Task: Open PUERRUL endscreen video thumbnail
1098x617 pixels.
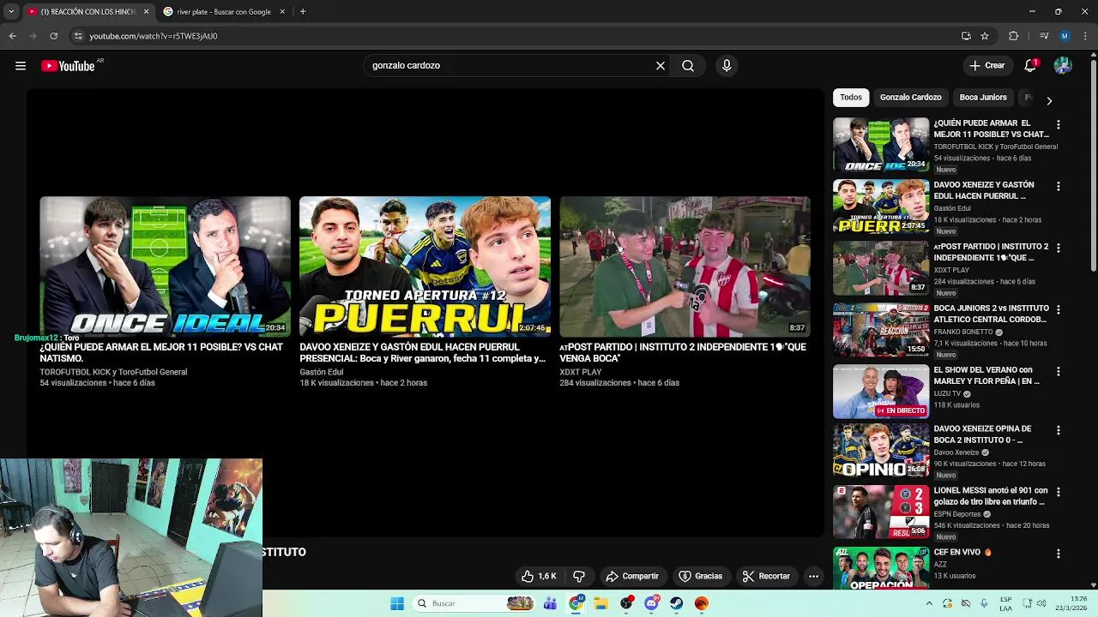Action: point(425,267)
